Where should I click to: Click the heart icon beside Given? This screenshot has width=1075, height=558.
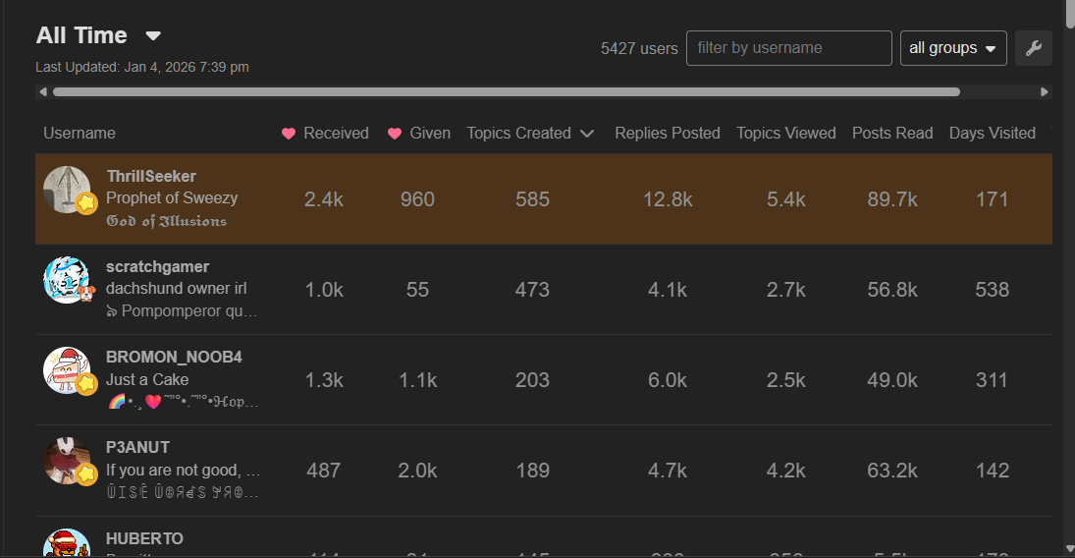[x=395, y=134]
